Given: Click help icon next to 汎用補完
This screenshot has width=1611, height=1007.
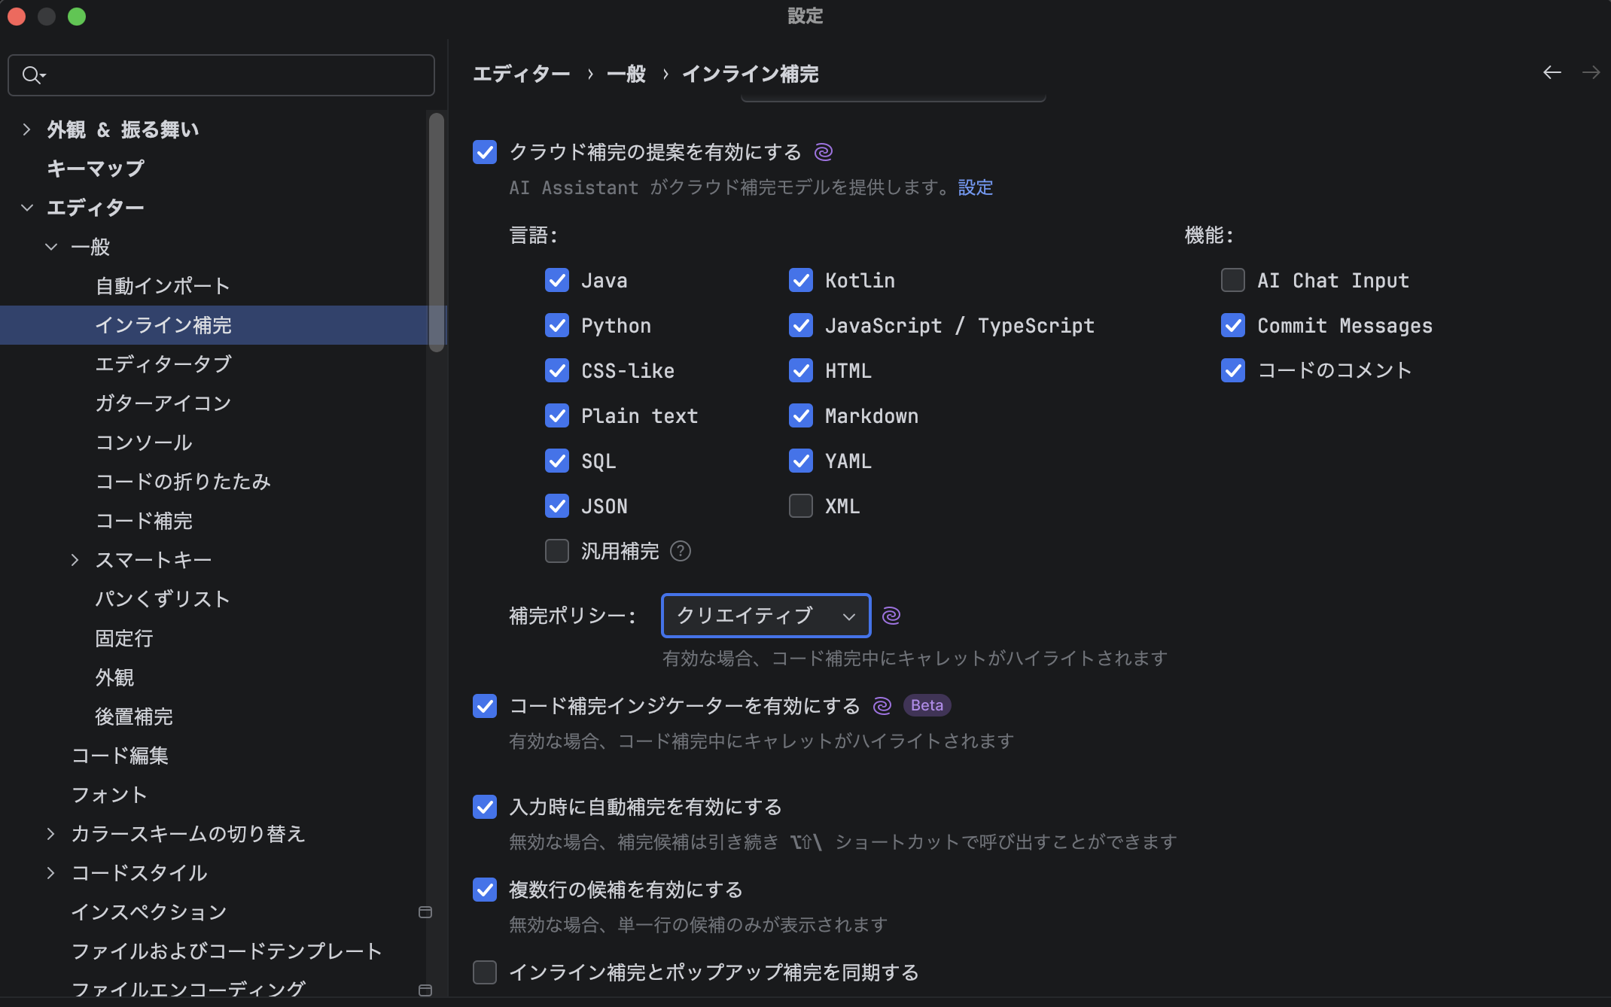Looking at the screenshot, I should [x=681, y=552].
